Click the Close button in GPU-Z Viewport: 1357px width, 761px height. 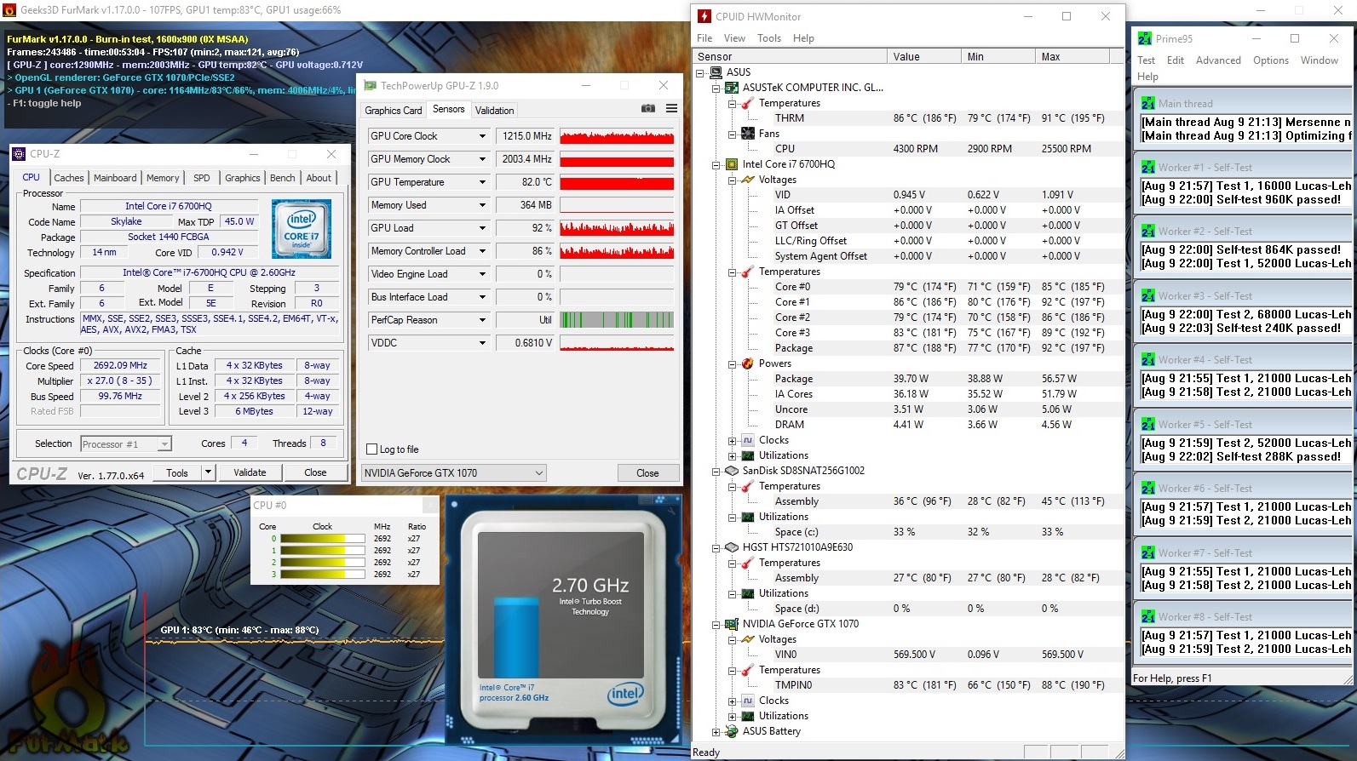click(x=647, y=473)
